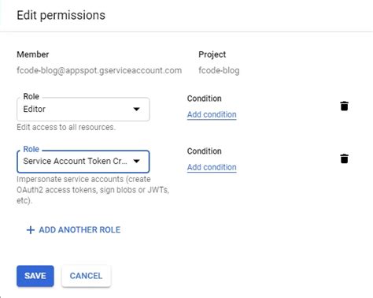Click the plus icon beside Add Another Role

point(31,230)
